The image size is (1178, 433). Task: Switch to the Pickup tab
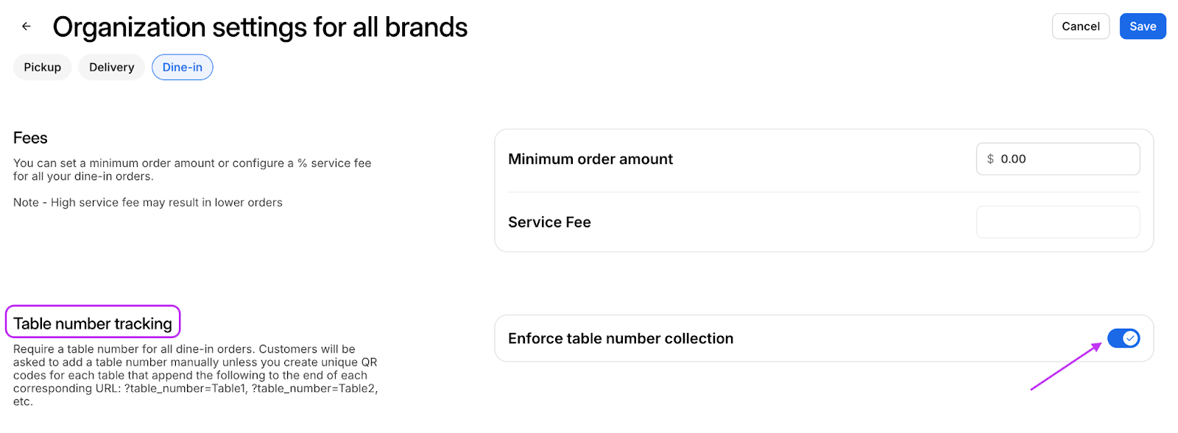[x=42, y=67]
